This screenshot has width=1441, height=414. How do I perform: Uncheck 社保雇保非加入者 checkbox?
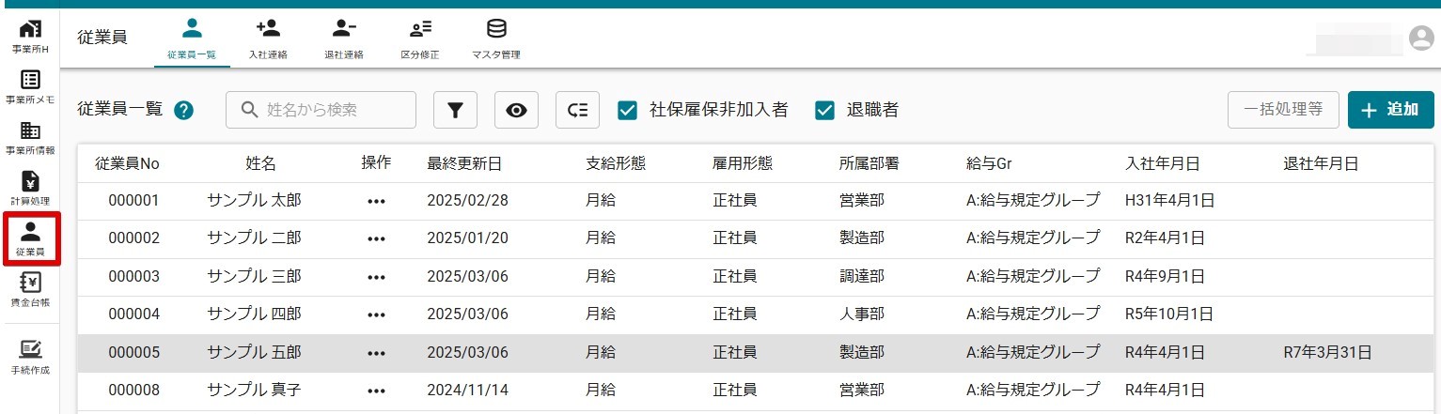coord(628,110)
